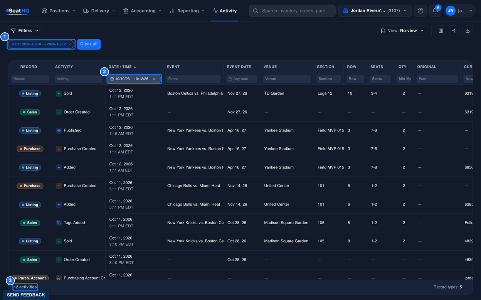
Task: Click Chicago Bulls vs. Miami Heat Purchase row event
Action: (x=193, y=186)
